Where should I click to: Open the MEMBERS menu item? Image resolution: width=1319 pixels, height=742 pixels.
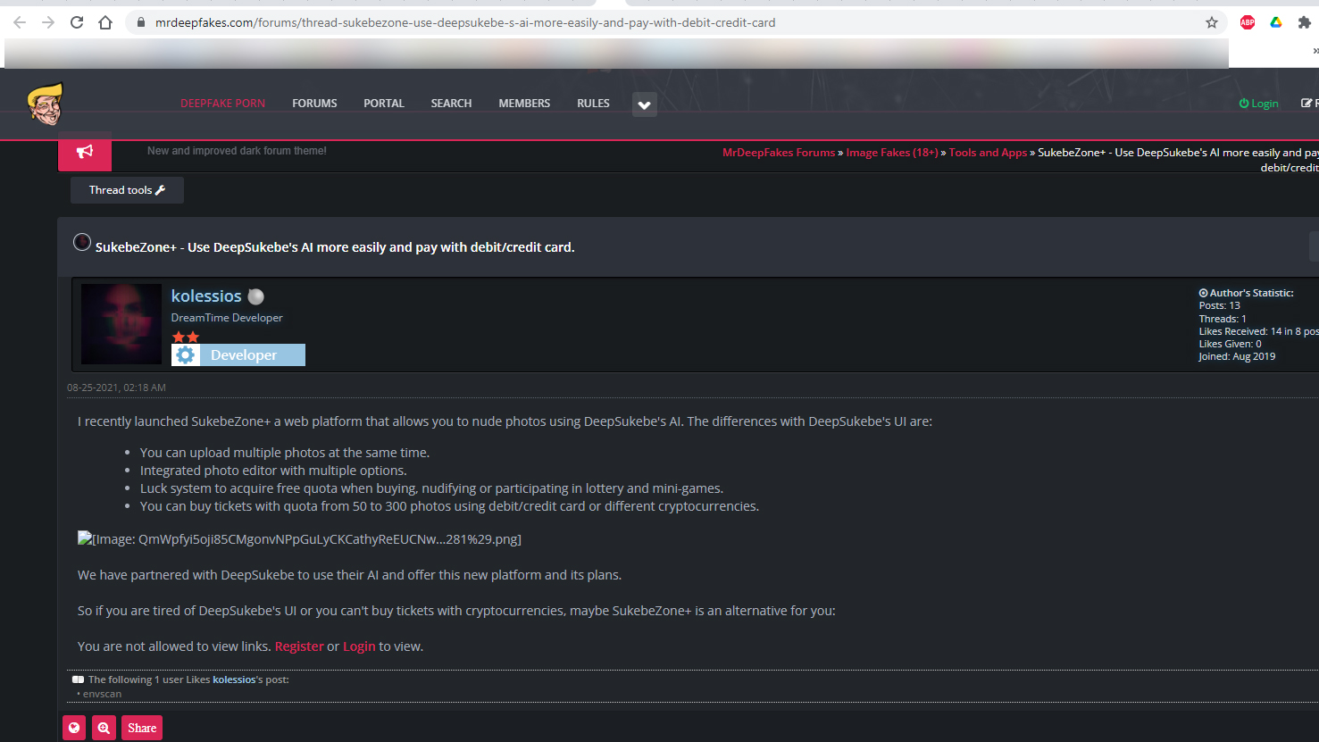(524, 104)
